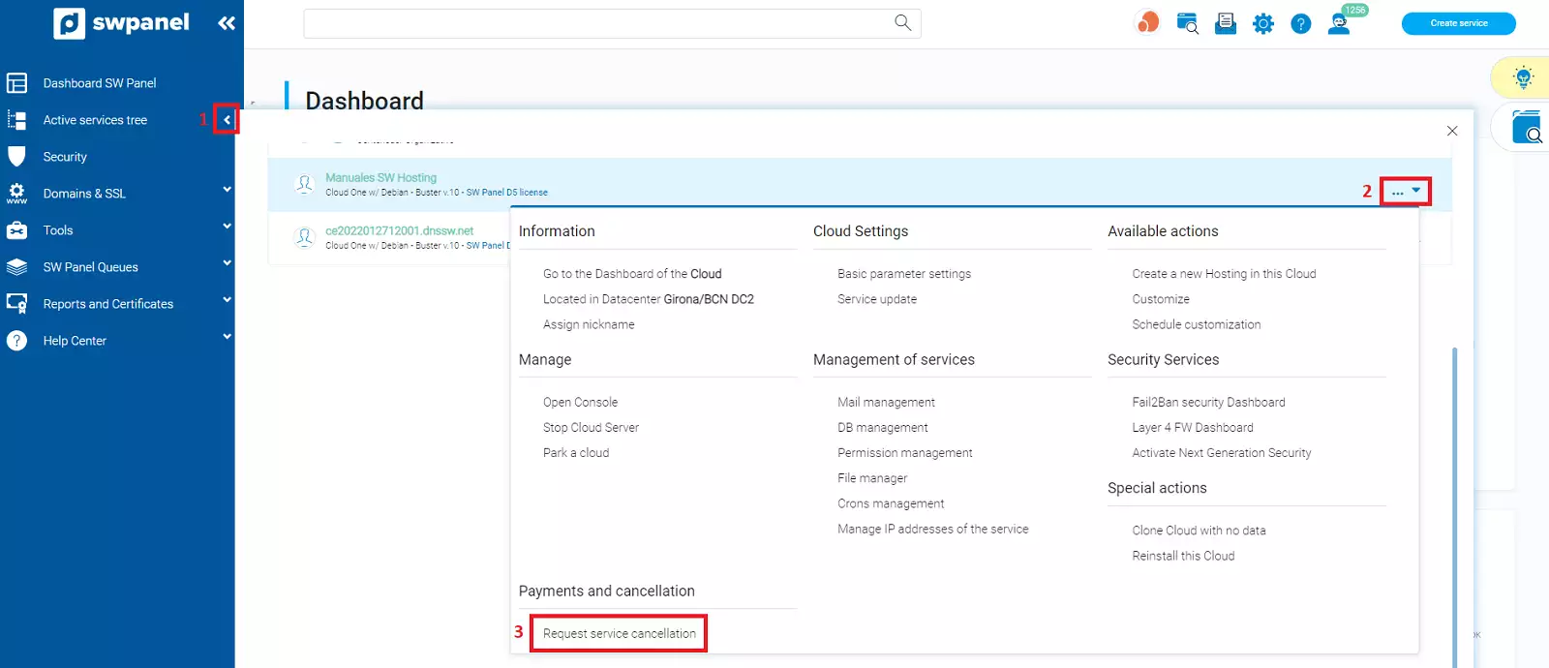The width and height of the screenshot is (1549, 668).
Task: Open Dashboard SW Panel menu item
Action: pyautogui.click(x=99, y=83)
